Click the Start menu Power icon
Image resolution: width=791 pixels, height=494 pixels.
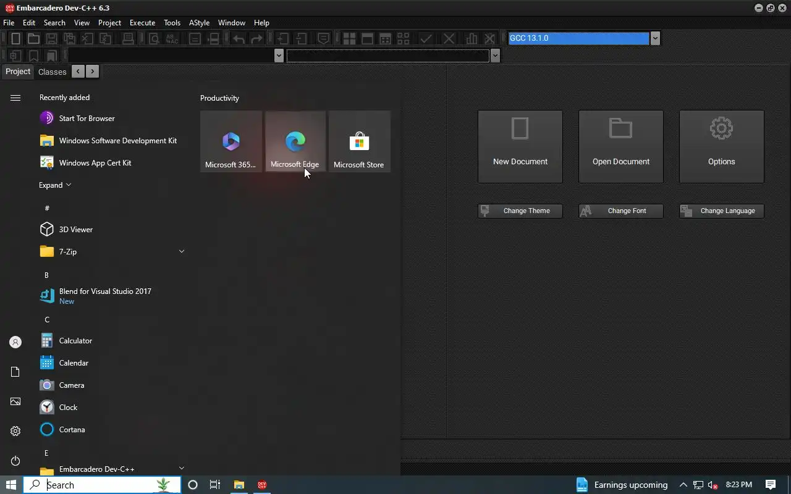pyautogui.click(x=15, y=461)
